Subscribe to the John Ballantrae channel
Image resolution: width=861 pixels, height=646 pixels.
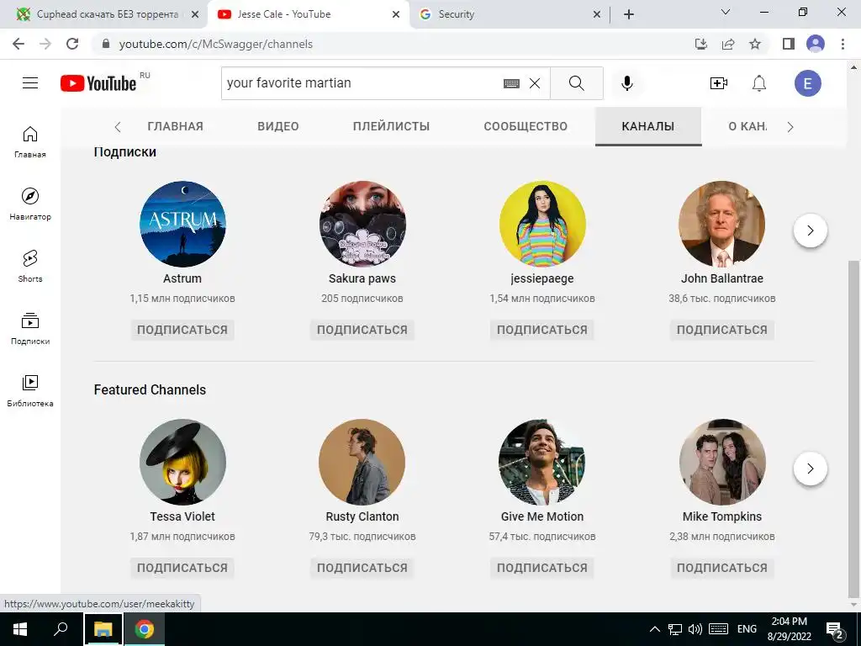722,330
